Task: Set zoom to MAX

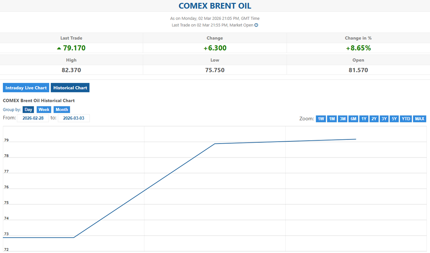Action: (420, 119)
